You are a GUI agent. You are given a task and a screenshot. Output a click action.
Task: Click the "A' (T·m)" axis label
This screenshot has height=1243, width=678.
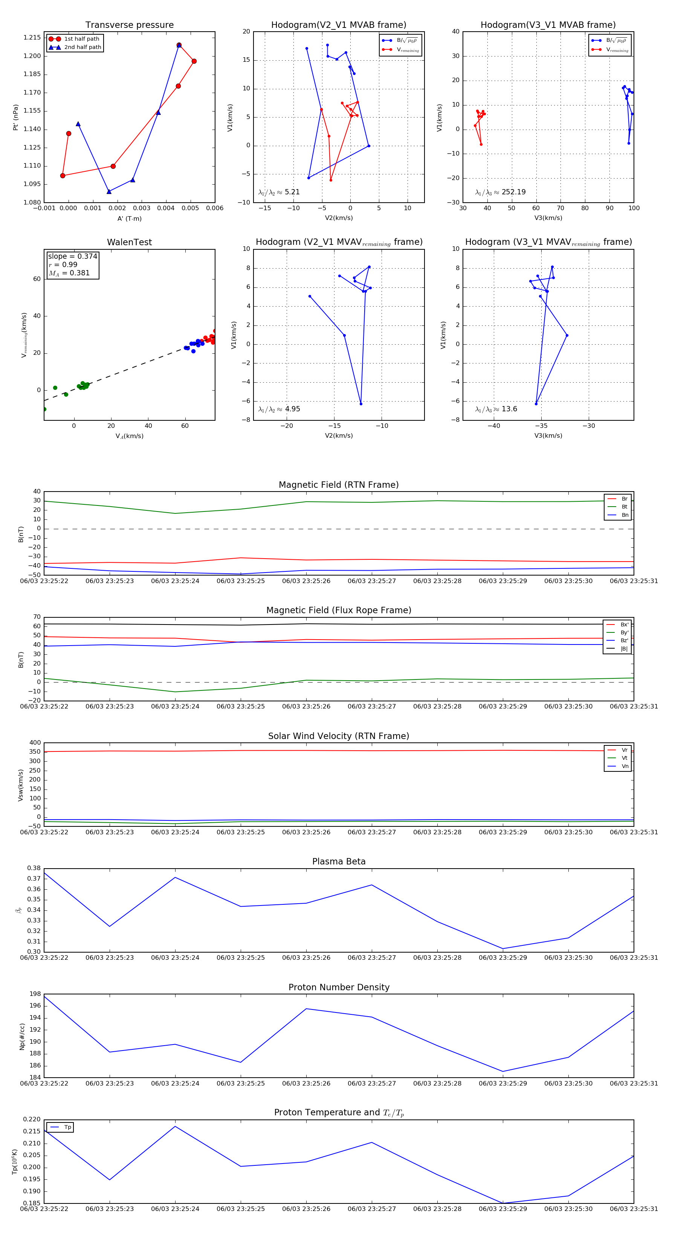click(x=129, y=218)
